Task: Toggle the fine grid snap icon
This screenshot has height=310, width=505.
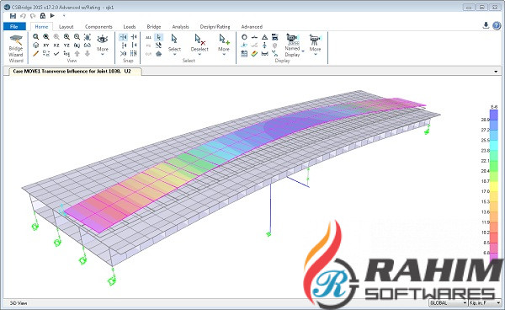Action: click(134, 54)
